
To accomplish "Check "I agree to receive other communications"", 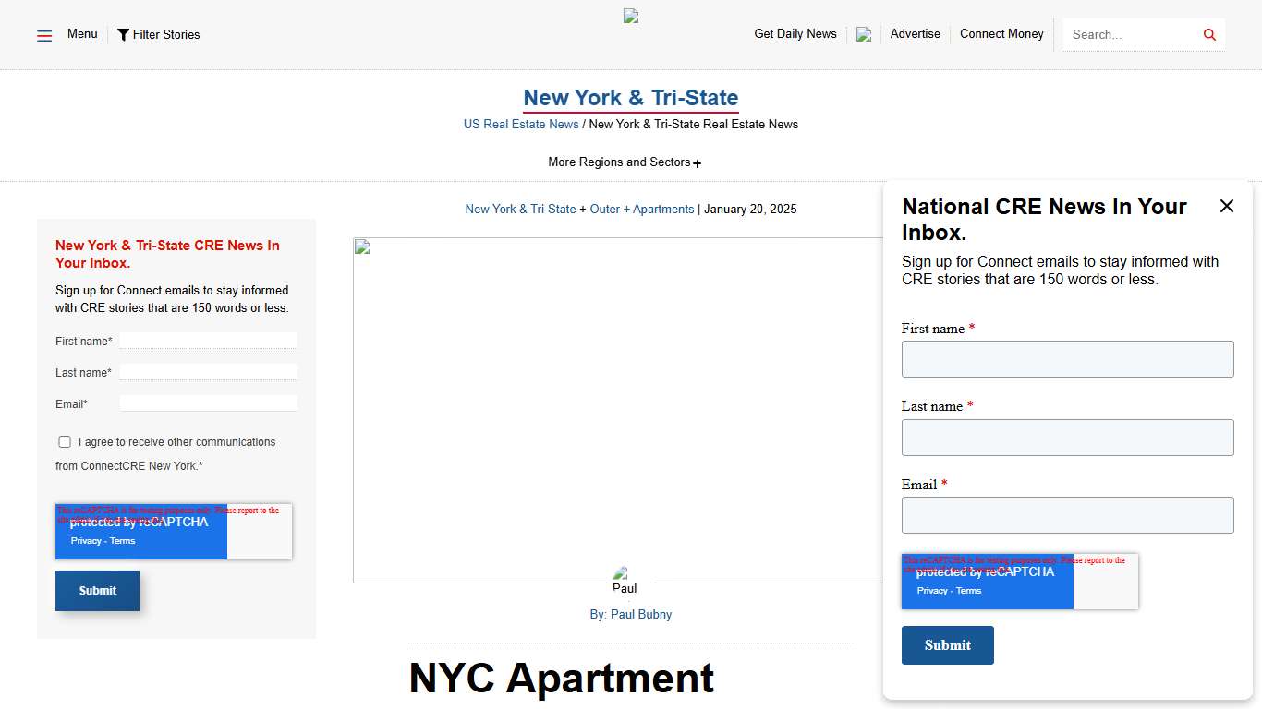I will pyautogui.click(x=65, y=441).
